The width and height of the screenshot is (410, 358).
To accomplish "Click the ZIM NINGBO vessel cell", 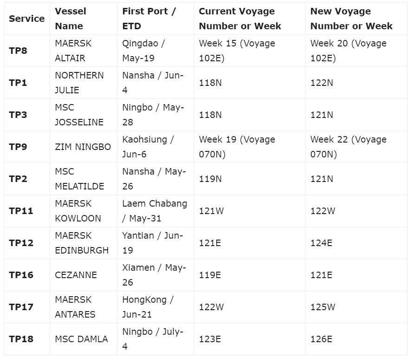I will pyautogui.click(x=83, y=147).
